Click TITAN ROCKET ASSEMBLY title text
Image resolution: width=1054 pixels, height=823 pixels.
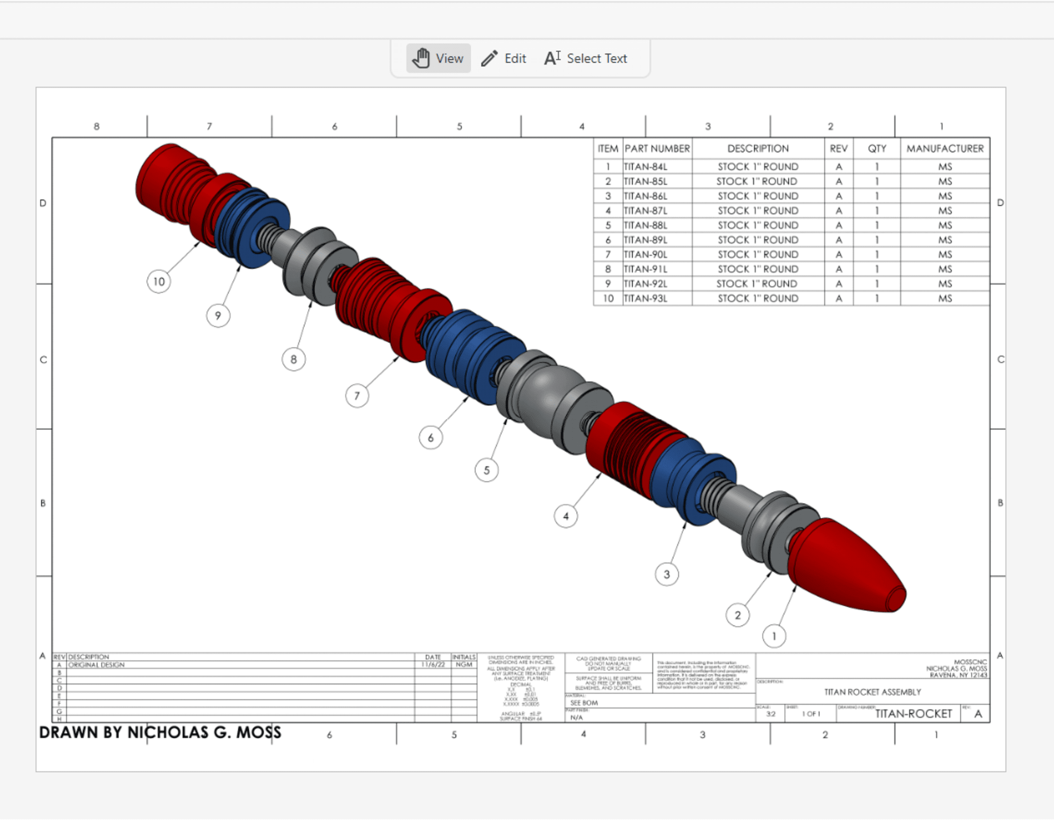point(872,693)
